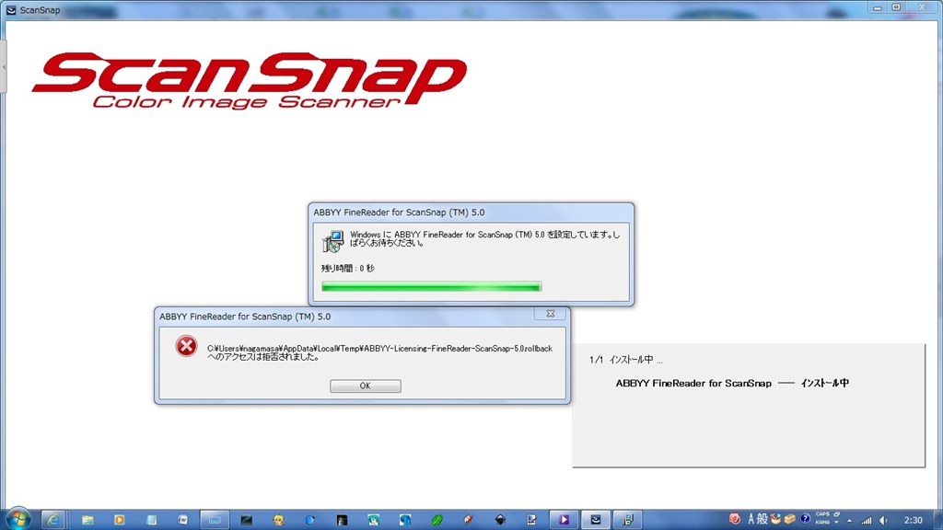
Task: Click the installer computer icon in progress dialog
Action: (x=332, y=241)
